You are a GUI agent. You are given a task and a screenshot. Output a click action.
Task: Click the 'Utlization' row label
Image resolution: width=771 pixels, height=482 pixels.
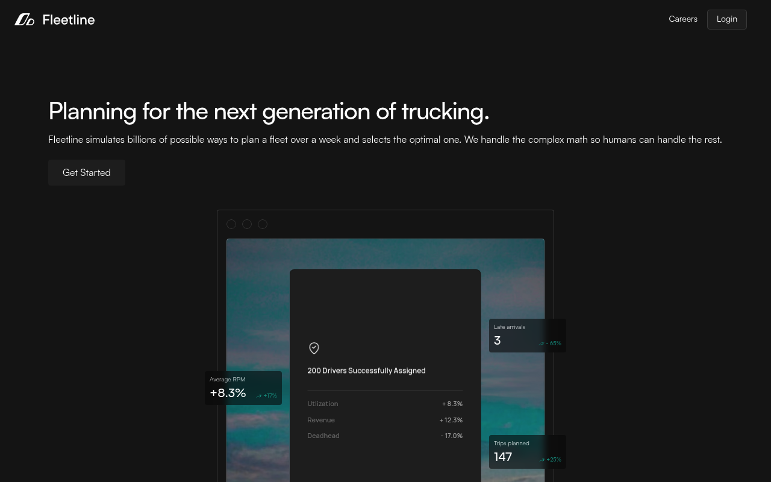(323, 404)
